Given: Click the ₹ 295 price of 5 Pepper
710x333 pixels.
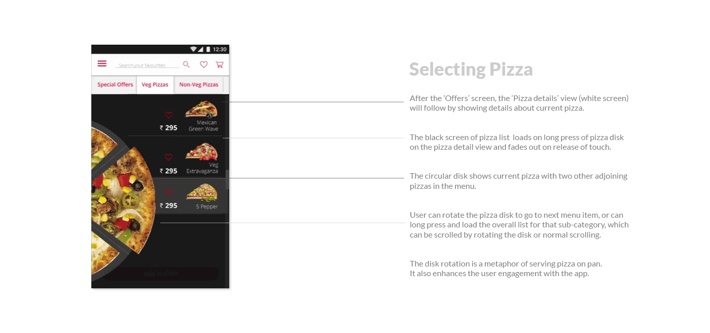Looking at the screenshot, I should [168, 206].
